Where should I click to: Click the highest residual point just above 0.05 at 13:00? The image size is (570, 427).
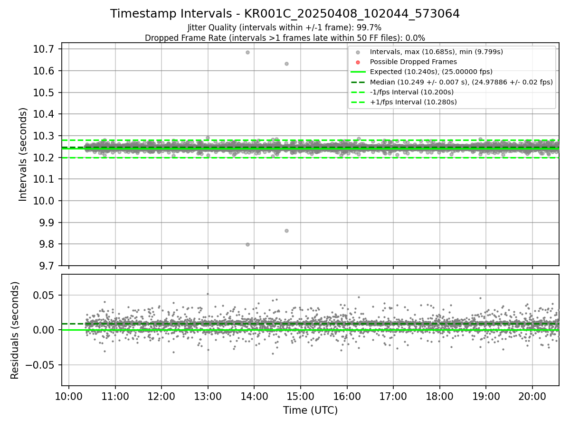208,294
